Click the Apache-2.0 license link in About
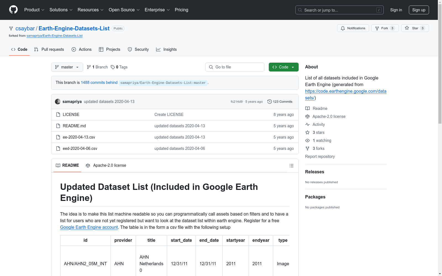442x276 pixels. tap(325, 116)
